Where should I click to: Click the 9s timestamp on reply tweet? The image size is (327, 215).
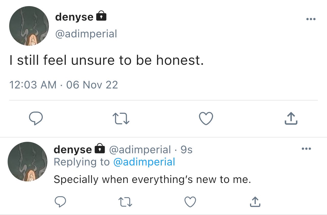click(186, 150)
